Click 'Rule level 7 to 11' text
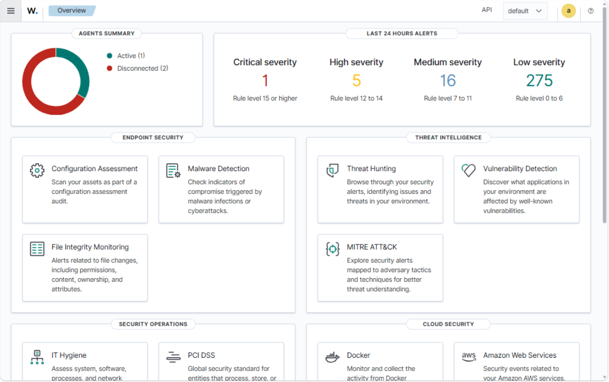The height and width of the screenshot is (382, 609). point(448,98)
